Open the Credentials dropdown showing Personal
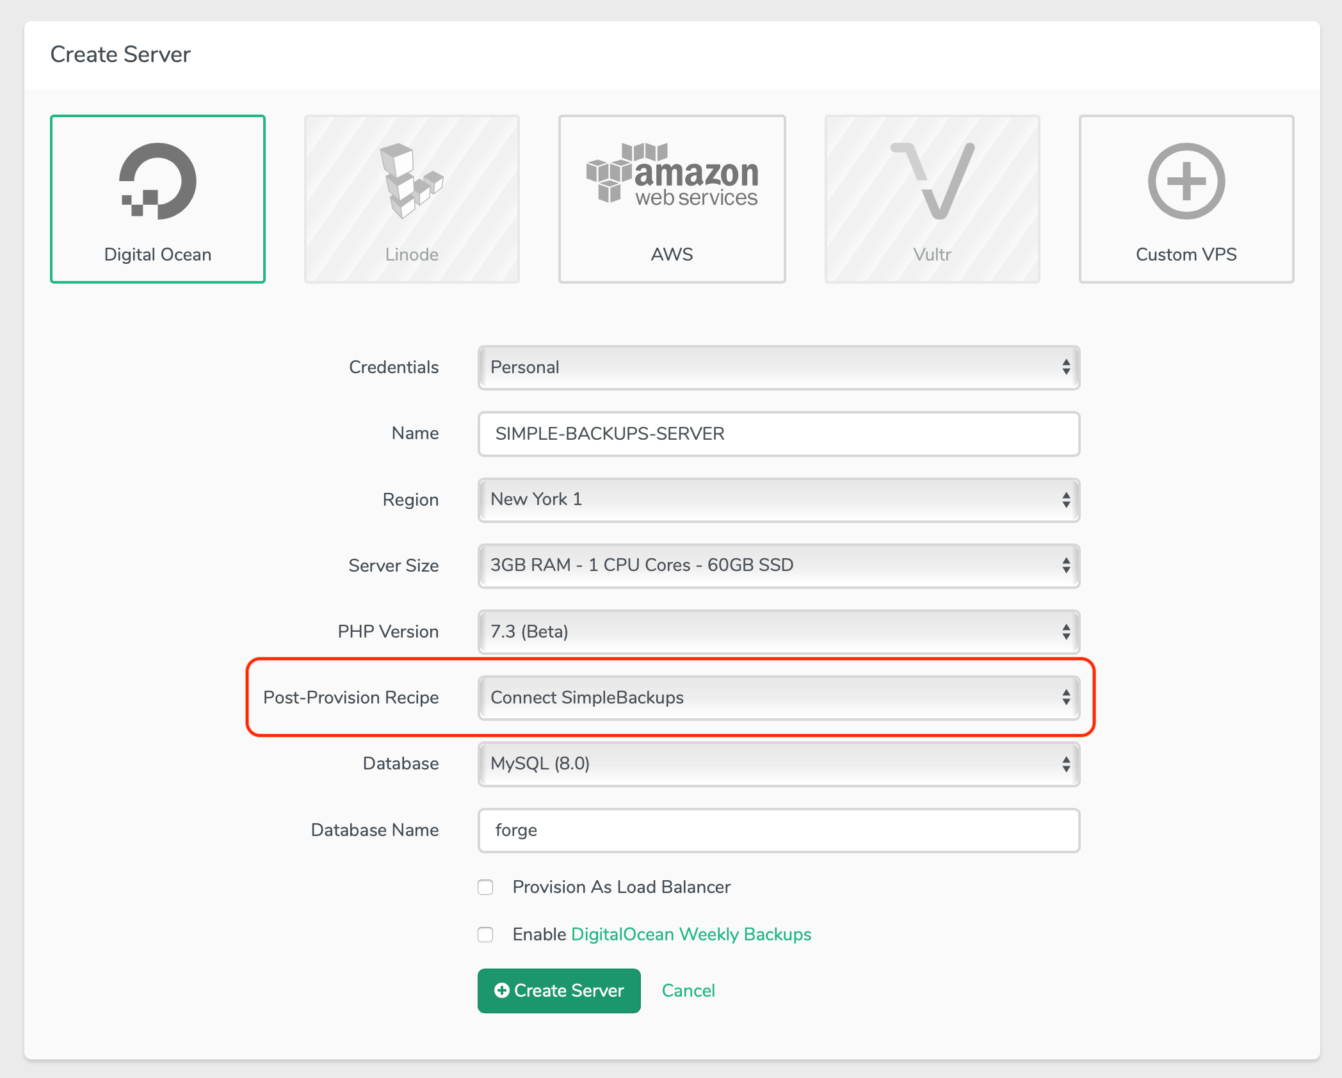Image resolution: width=1342 pixels, height=1078 pixels. click(x=778, y=367)
